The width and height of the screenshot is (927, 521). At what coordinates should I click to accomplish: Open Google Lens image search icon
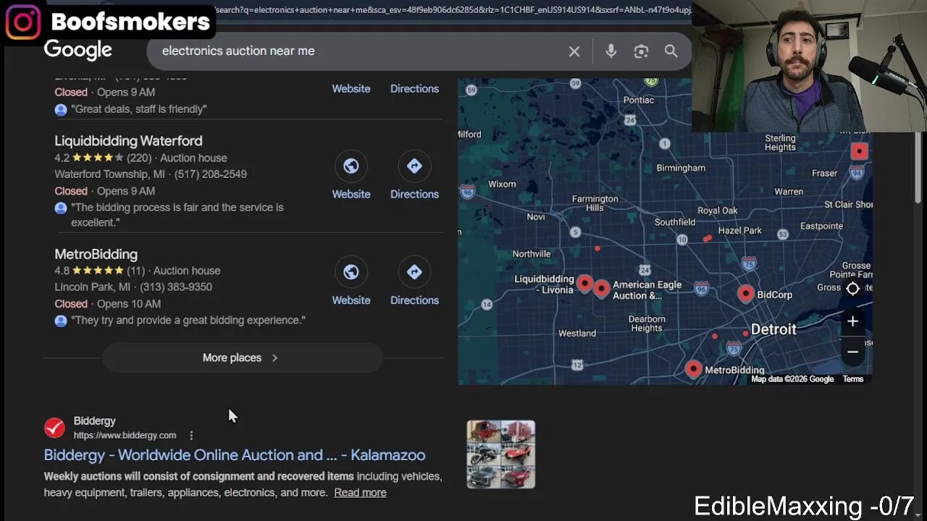(x=641, y=51)
